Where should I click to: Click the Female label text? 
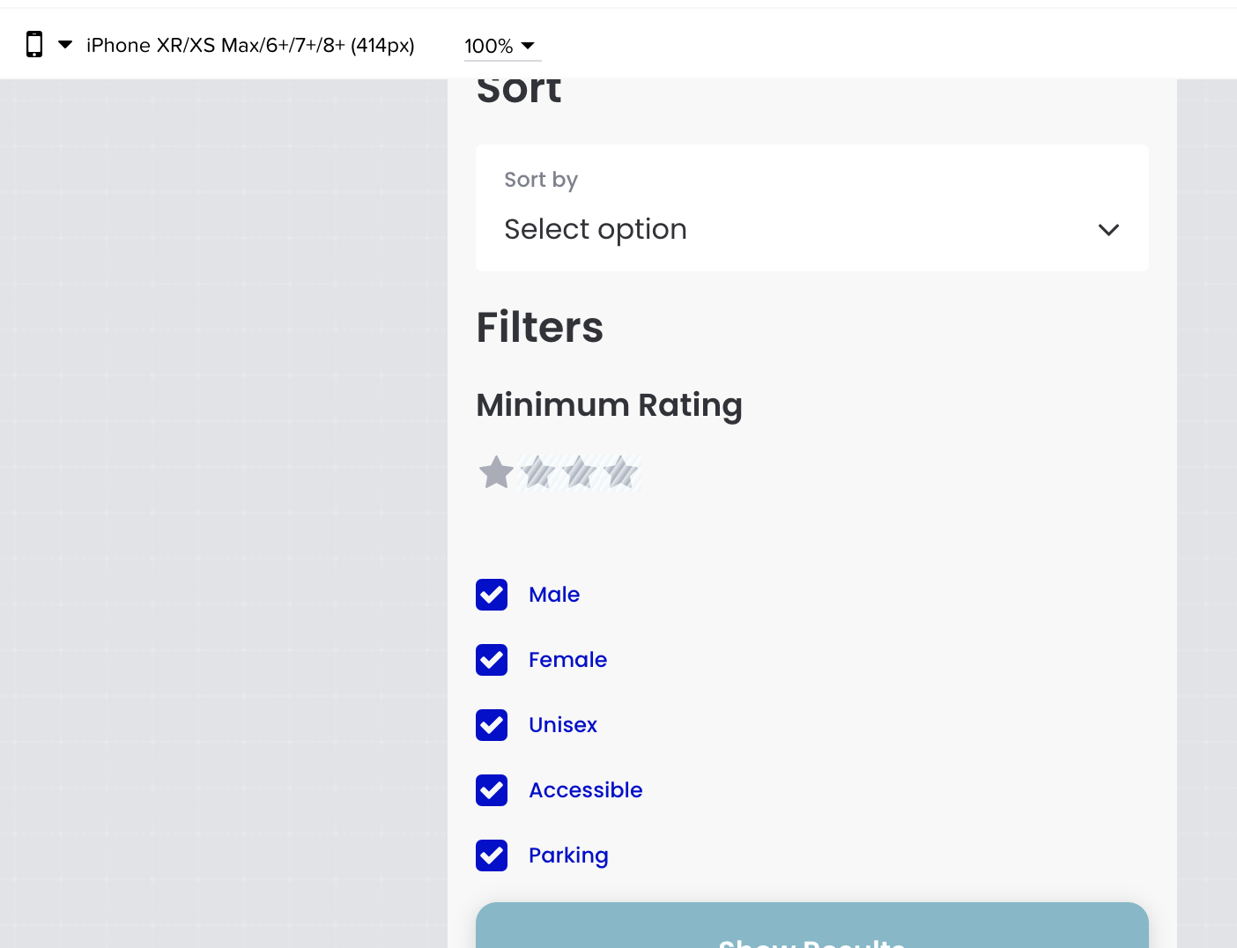tap(568, 660)
